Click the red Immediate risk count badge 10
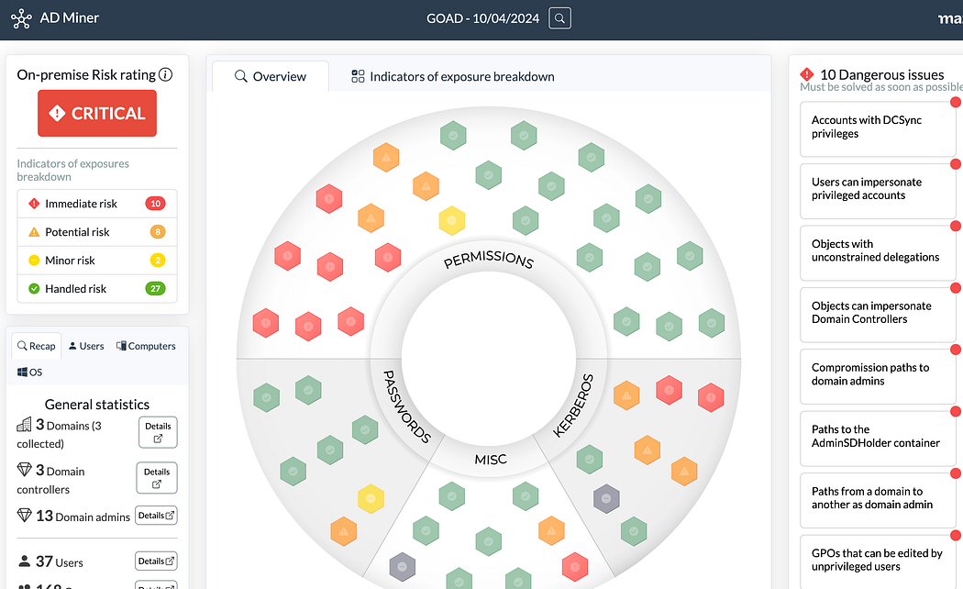 (155, 204)
